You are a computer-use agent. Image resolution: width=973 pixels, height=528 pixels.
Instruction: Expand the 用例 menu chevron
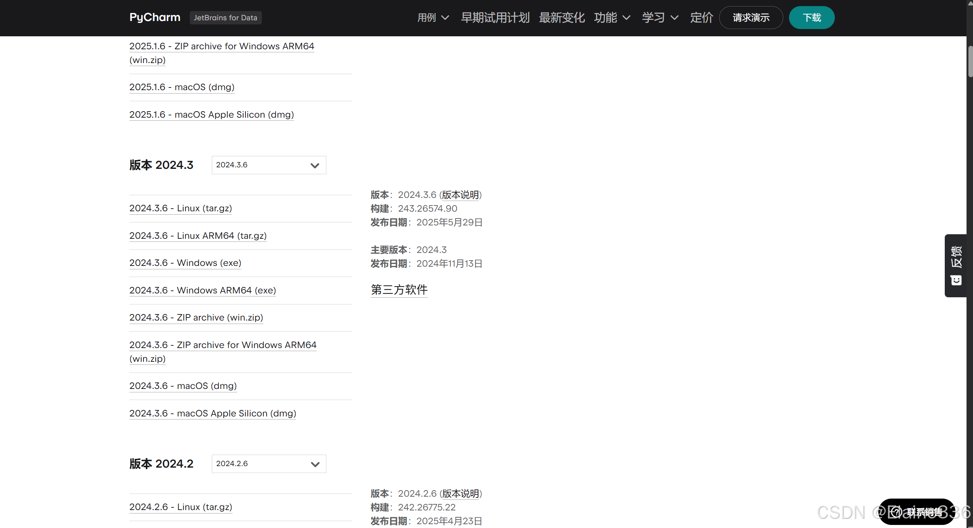coord(445,18)
